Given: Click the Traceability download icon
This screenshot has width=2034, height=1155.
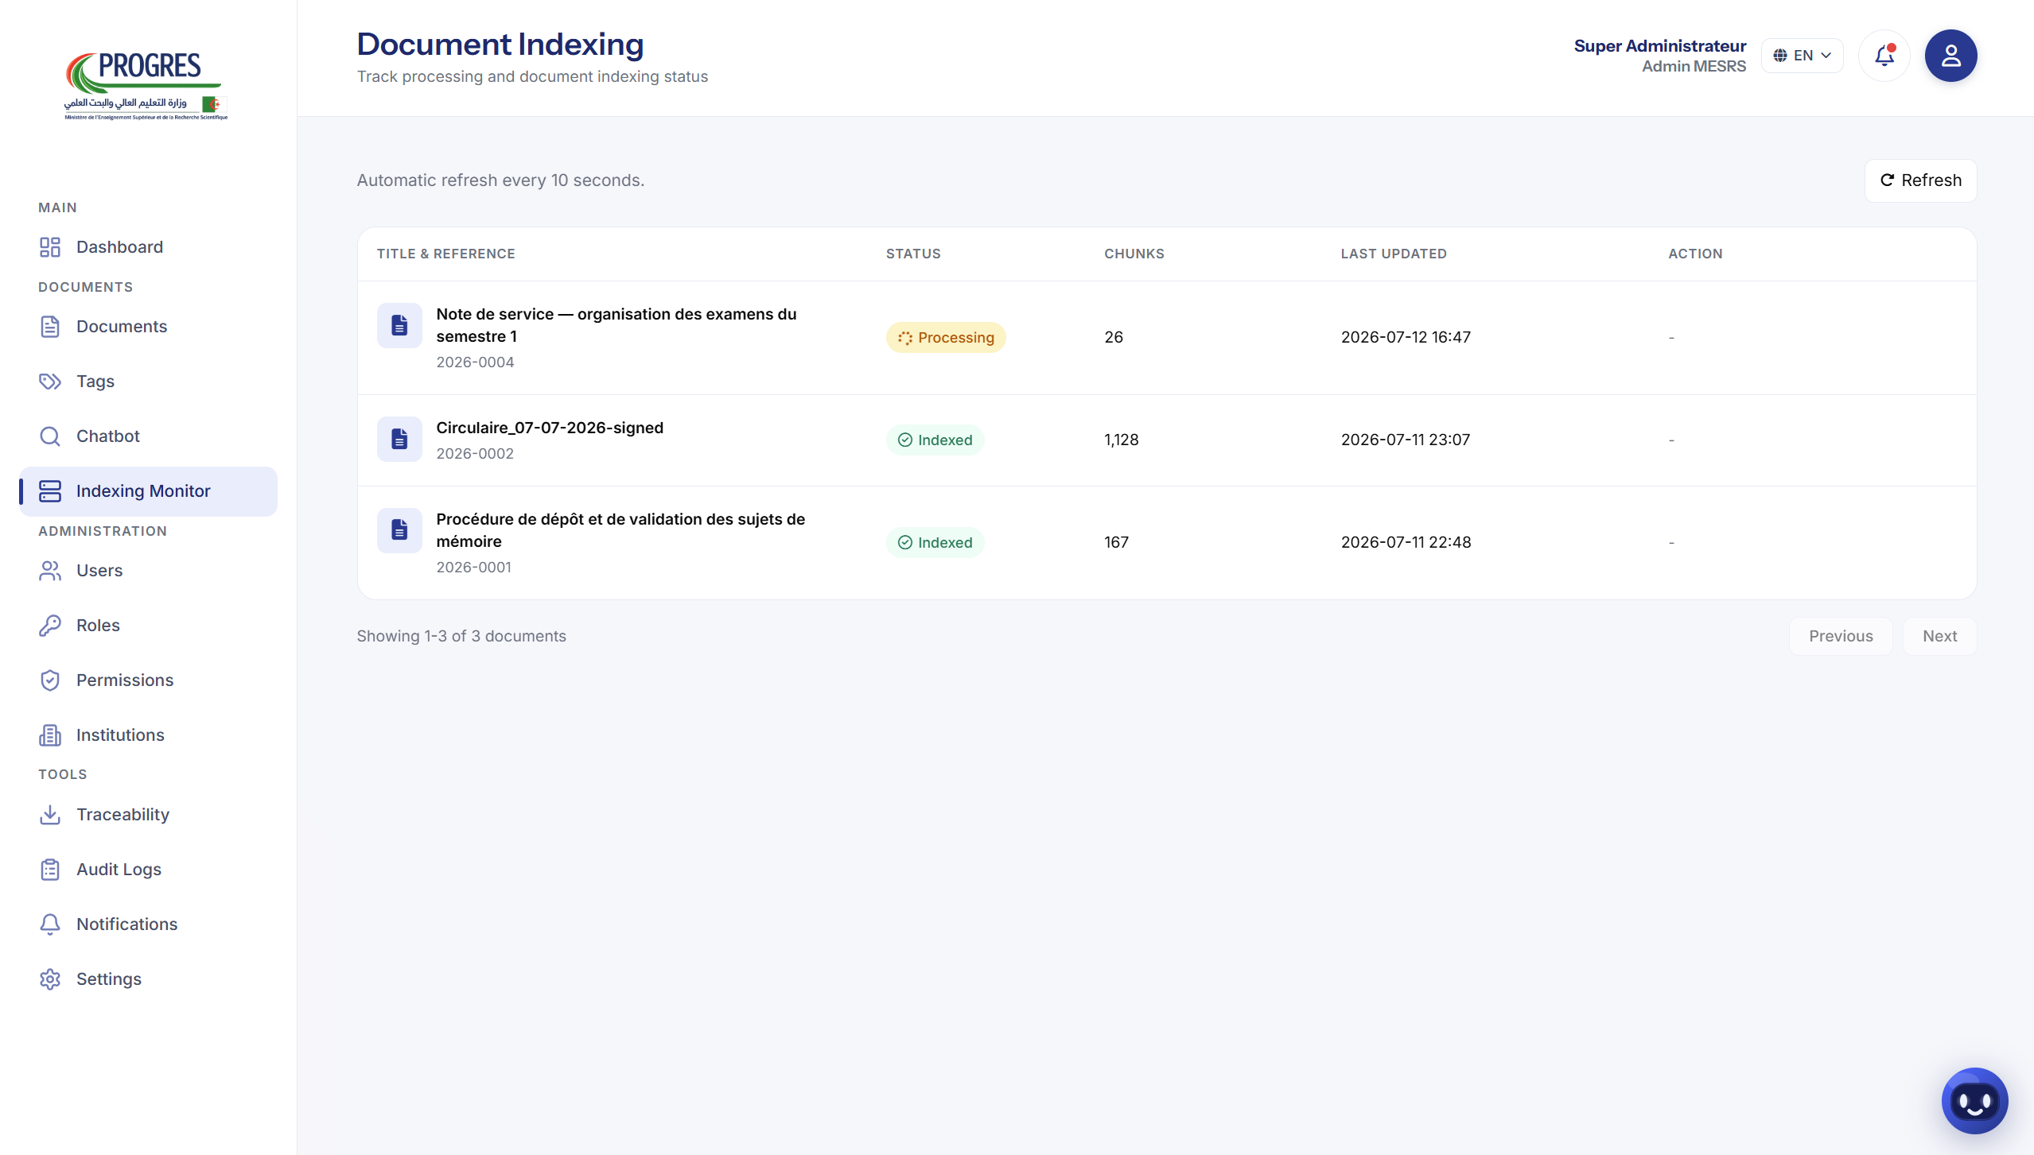Looking at the screenshot, I should 50,815.
